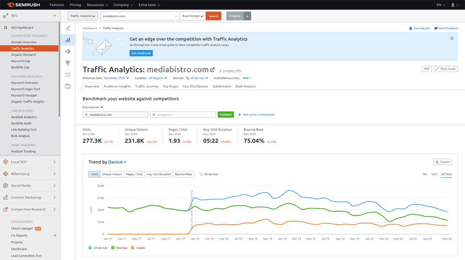Image resolution: width=465 pixels, height=260 pixels.
Task: Open the Trend by Device dropdown
Action: coord(117,162)
